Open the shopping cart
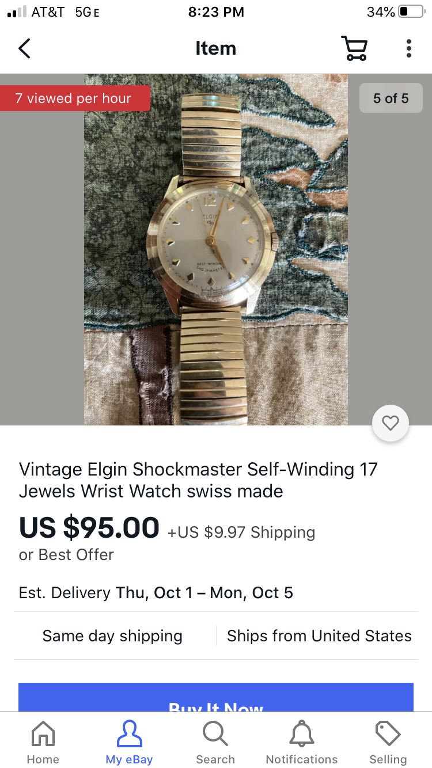 [x=354, y=48]
